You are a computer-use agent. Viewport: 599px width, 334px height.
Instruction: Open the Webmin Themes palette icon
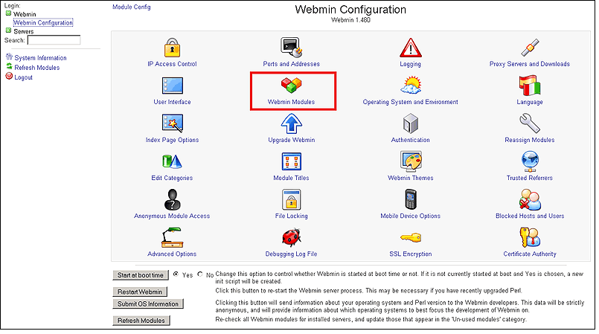click(x=411, y=161)
